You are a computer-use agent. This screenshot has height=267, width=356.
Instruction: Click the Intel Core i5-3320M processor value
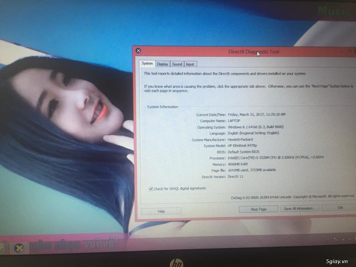coord(276,157)
